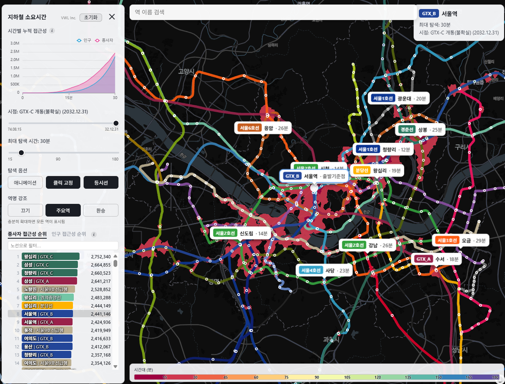
Task: Click the 고양시 city label on map
Action: 186,71
